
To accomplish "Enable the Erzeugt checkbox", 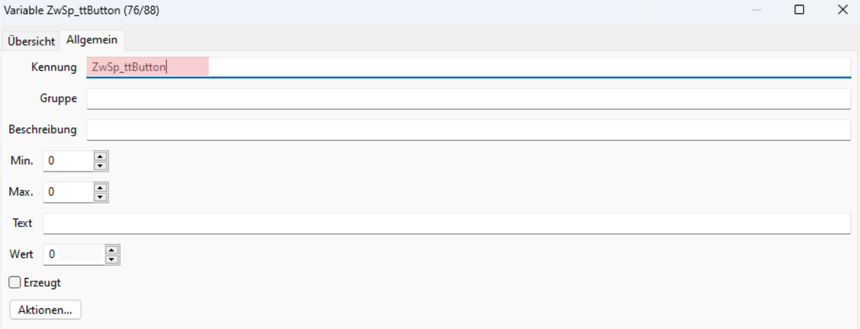I will pos(15,282).
